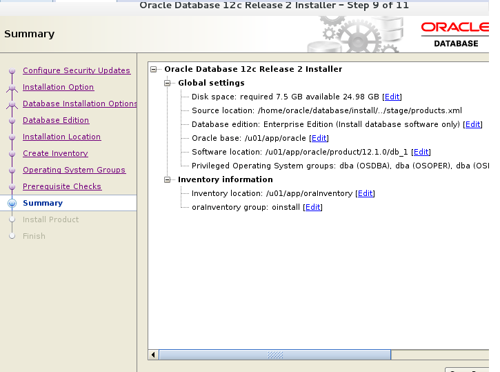
Task: Click the Oracle Database logo
Action: [x=455, y=35]
